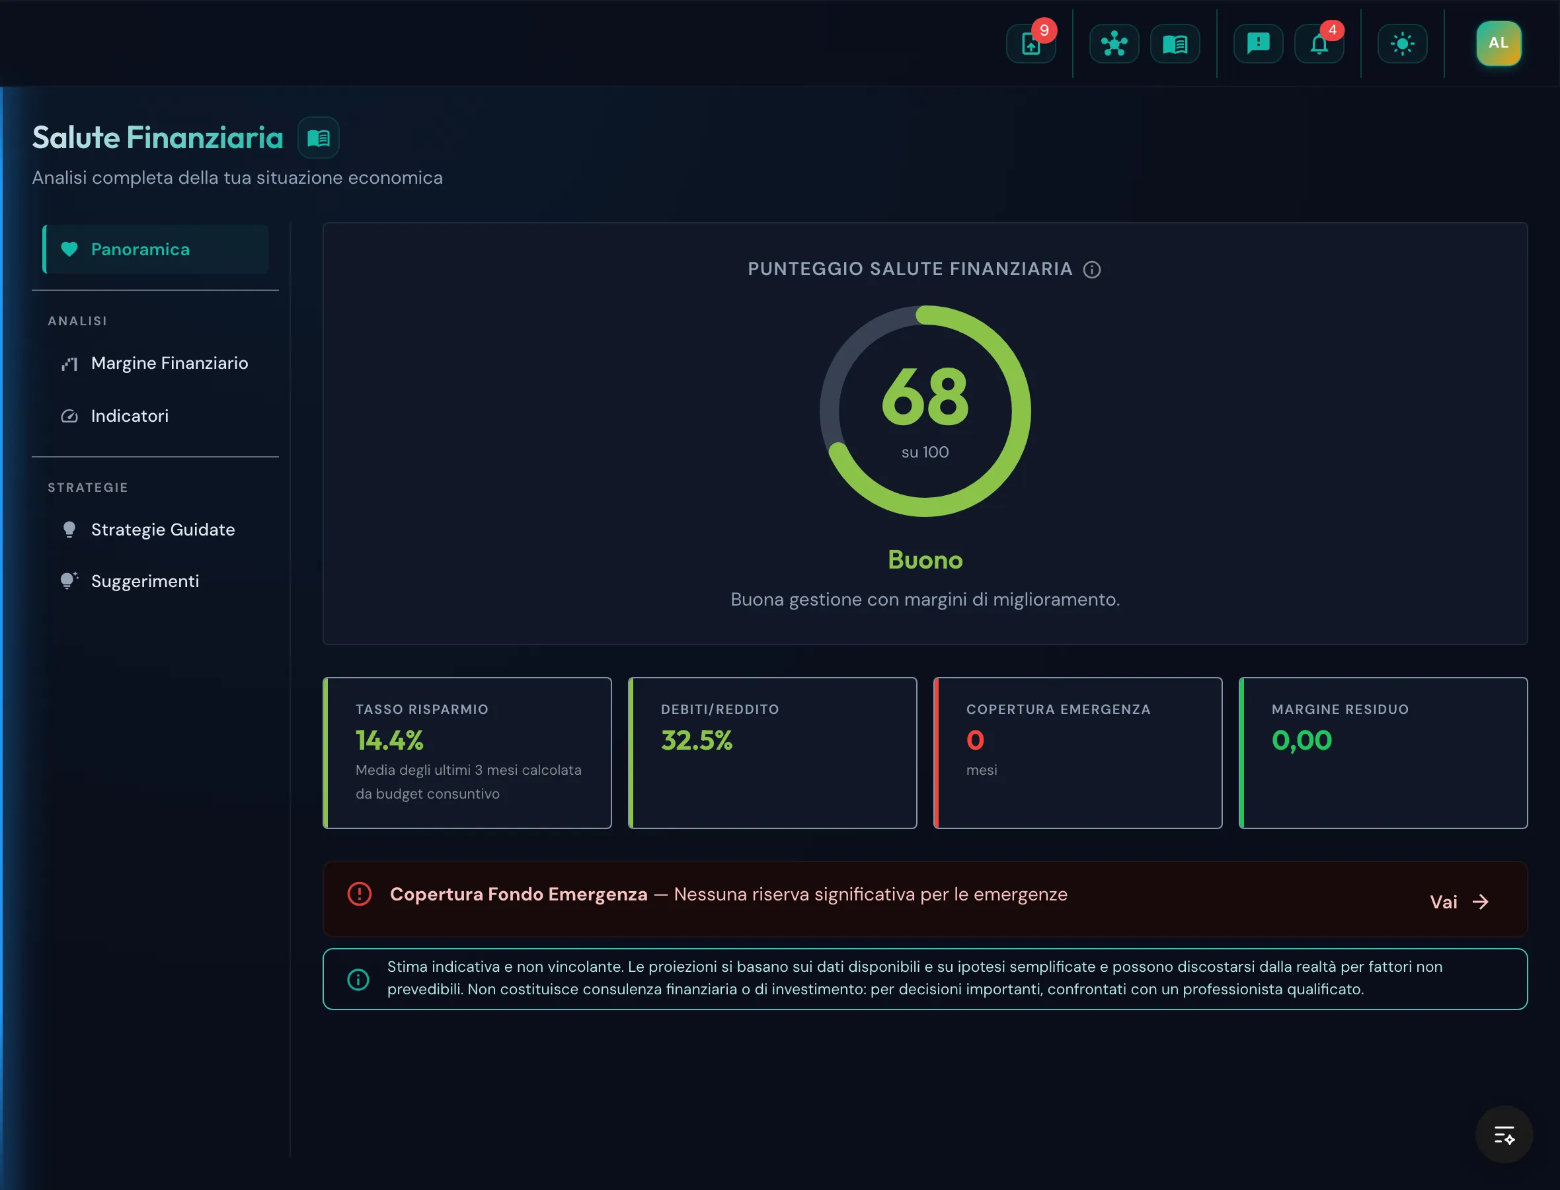The height and width of the screenshot is (1190, 1560).
Task: Open the guide book icon in top bar
Action: tap(1175, 44)
